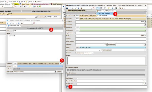This screenshot has width=152, height=92.
Task: Open the DateExpected 23/08/2022 date dropdown
Action: coord(53,17)
